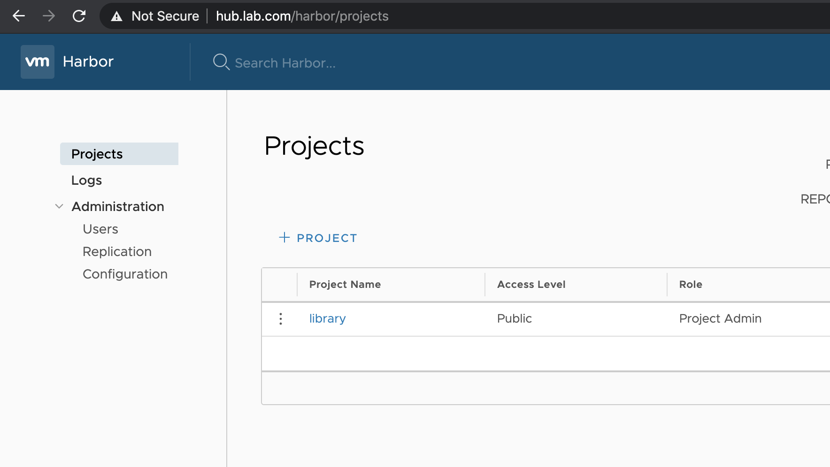Open the library project link
Image resolution: width=830 pixels, height=467 pixels.
pos(327,319)
